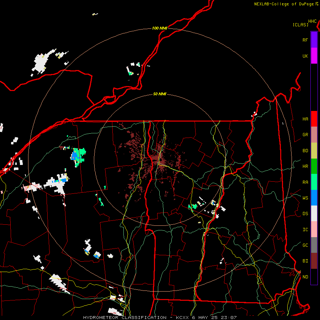
Task: Click the '[CLAS]' legend header
Action: pos(300,25)
